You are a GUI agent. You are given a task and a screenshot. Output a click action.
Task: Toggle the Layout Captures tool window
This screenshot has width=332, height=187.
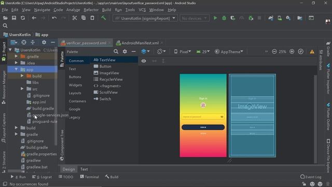pyautogui.click(x=4, y=128)
